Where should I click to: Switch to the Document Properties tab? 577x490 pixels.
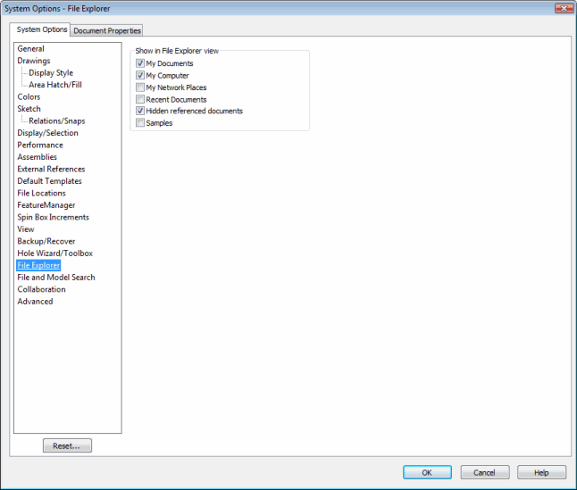(107, 30)
